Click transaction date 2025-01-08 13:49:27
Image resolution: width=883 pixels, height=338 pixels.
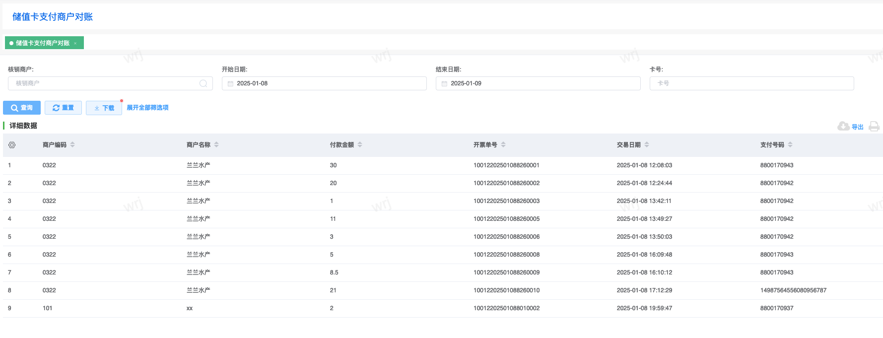point(644,219)
